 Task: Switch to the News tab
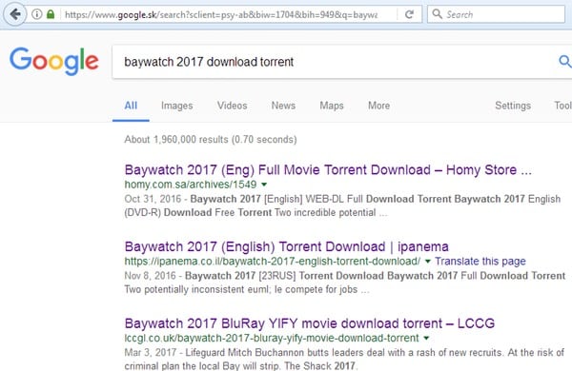click(x=283, y=106)
